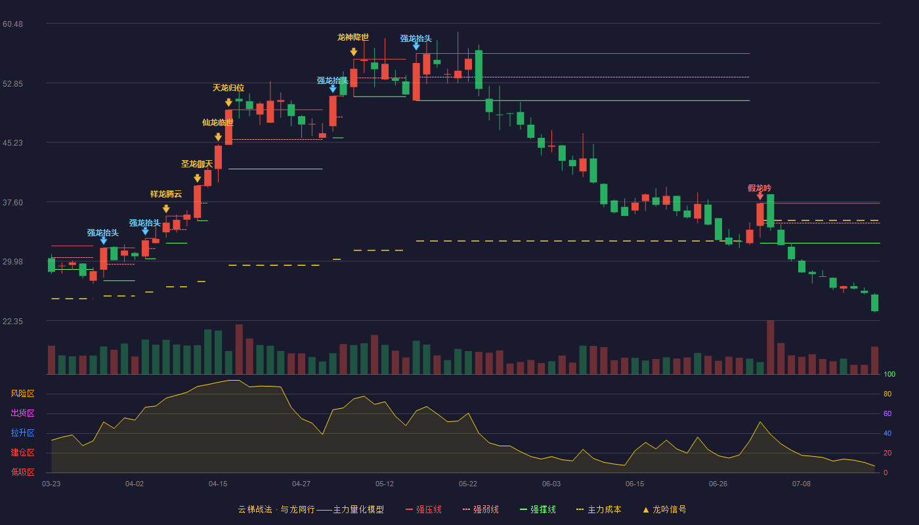This screenshot has width=919, height=525.
Task: Click the 06-15 date axis label
Action: [x=635, y=484]
